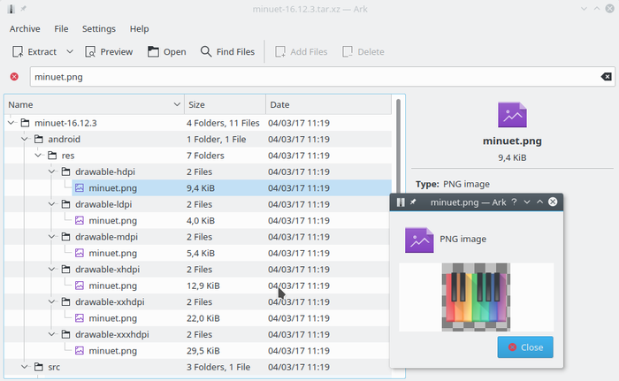
Task: Click the red stop-search icon
Action: (14, 77)
